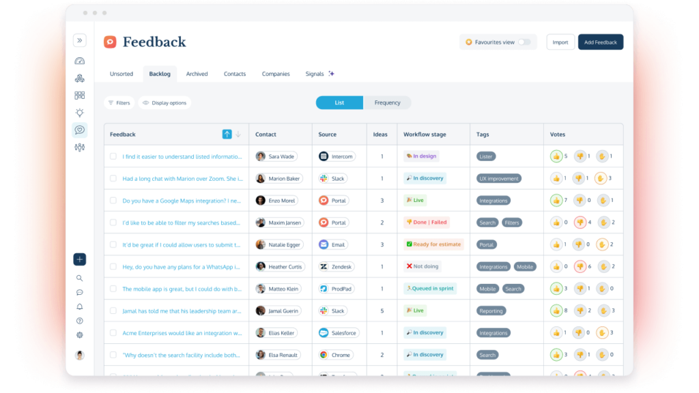The height and width of the screenshot is (393, 699).
Task: Click hand neutral vote in Marion Baker row
Action: (x=601, y=178)
